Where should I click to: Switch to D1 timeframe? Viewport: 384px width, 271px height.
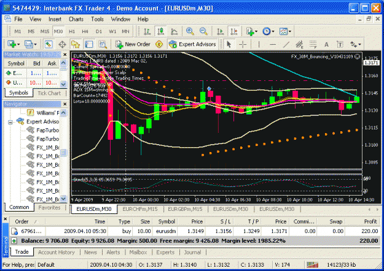point(99,31)
